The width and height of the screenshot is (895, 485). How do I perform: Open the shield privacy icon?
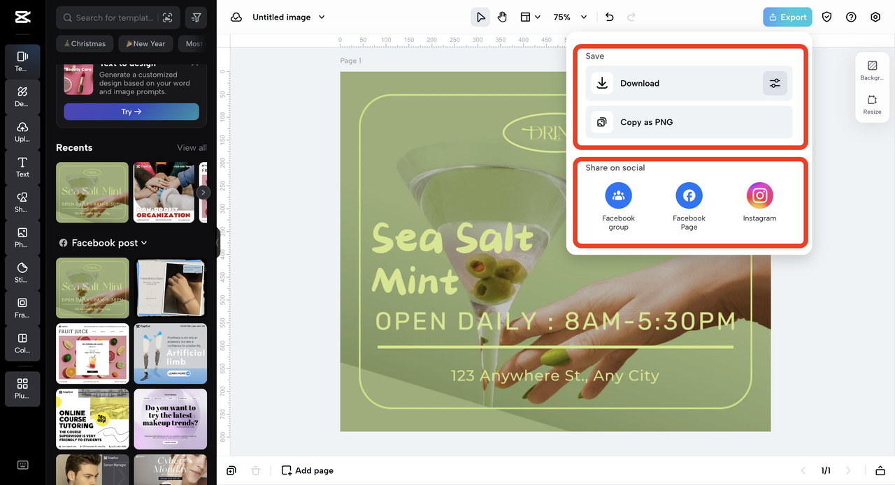826,17
